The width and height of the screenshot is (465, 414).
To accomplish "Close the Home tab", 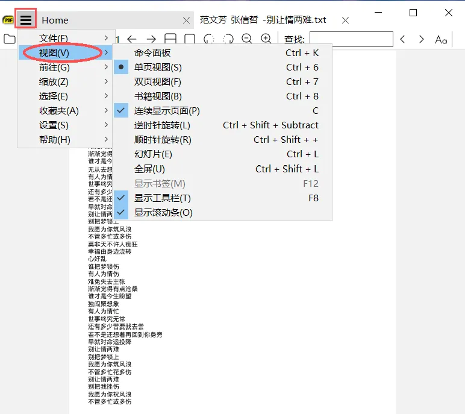I will pos(187,20).
